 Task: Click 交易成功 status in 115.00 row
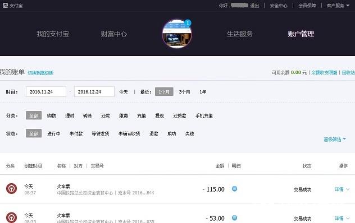[302, 190]
